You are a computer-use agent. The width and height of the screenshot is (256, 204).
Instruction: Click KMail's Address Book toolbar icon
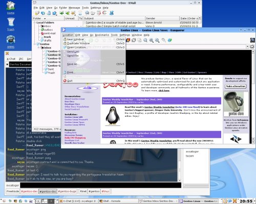(x=93, y=13)
